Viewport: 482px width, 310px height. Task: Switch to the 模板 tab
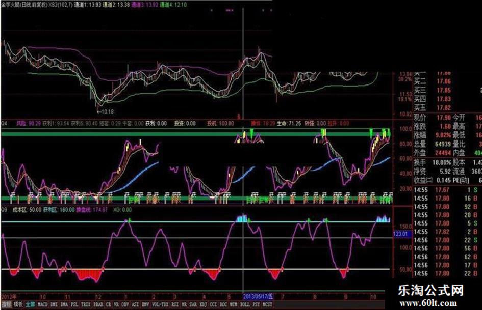18,304
